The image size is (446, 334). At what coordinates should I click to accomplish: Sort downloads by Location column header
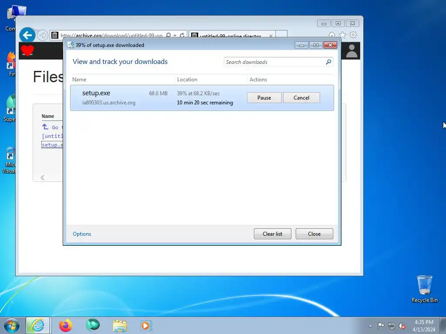point(187,80)
